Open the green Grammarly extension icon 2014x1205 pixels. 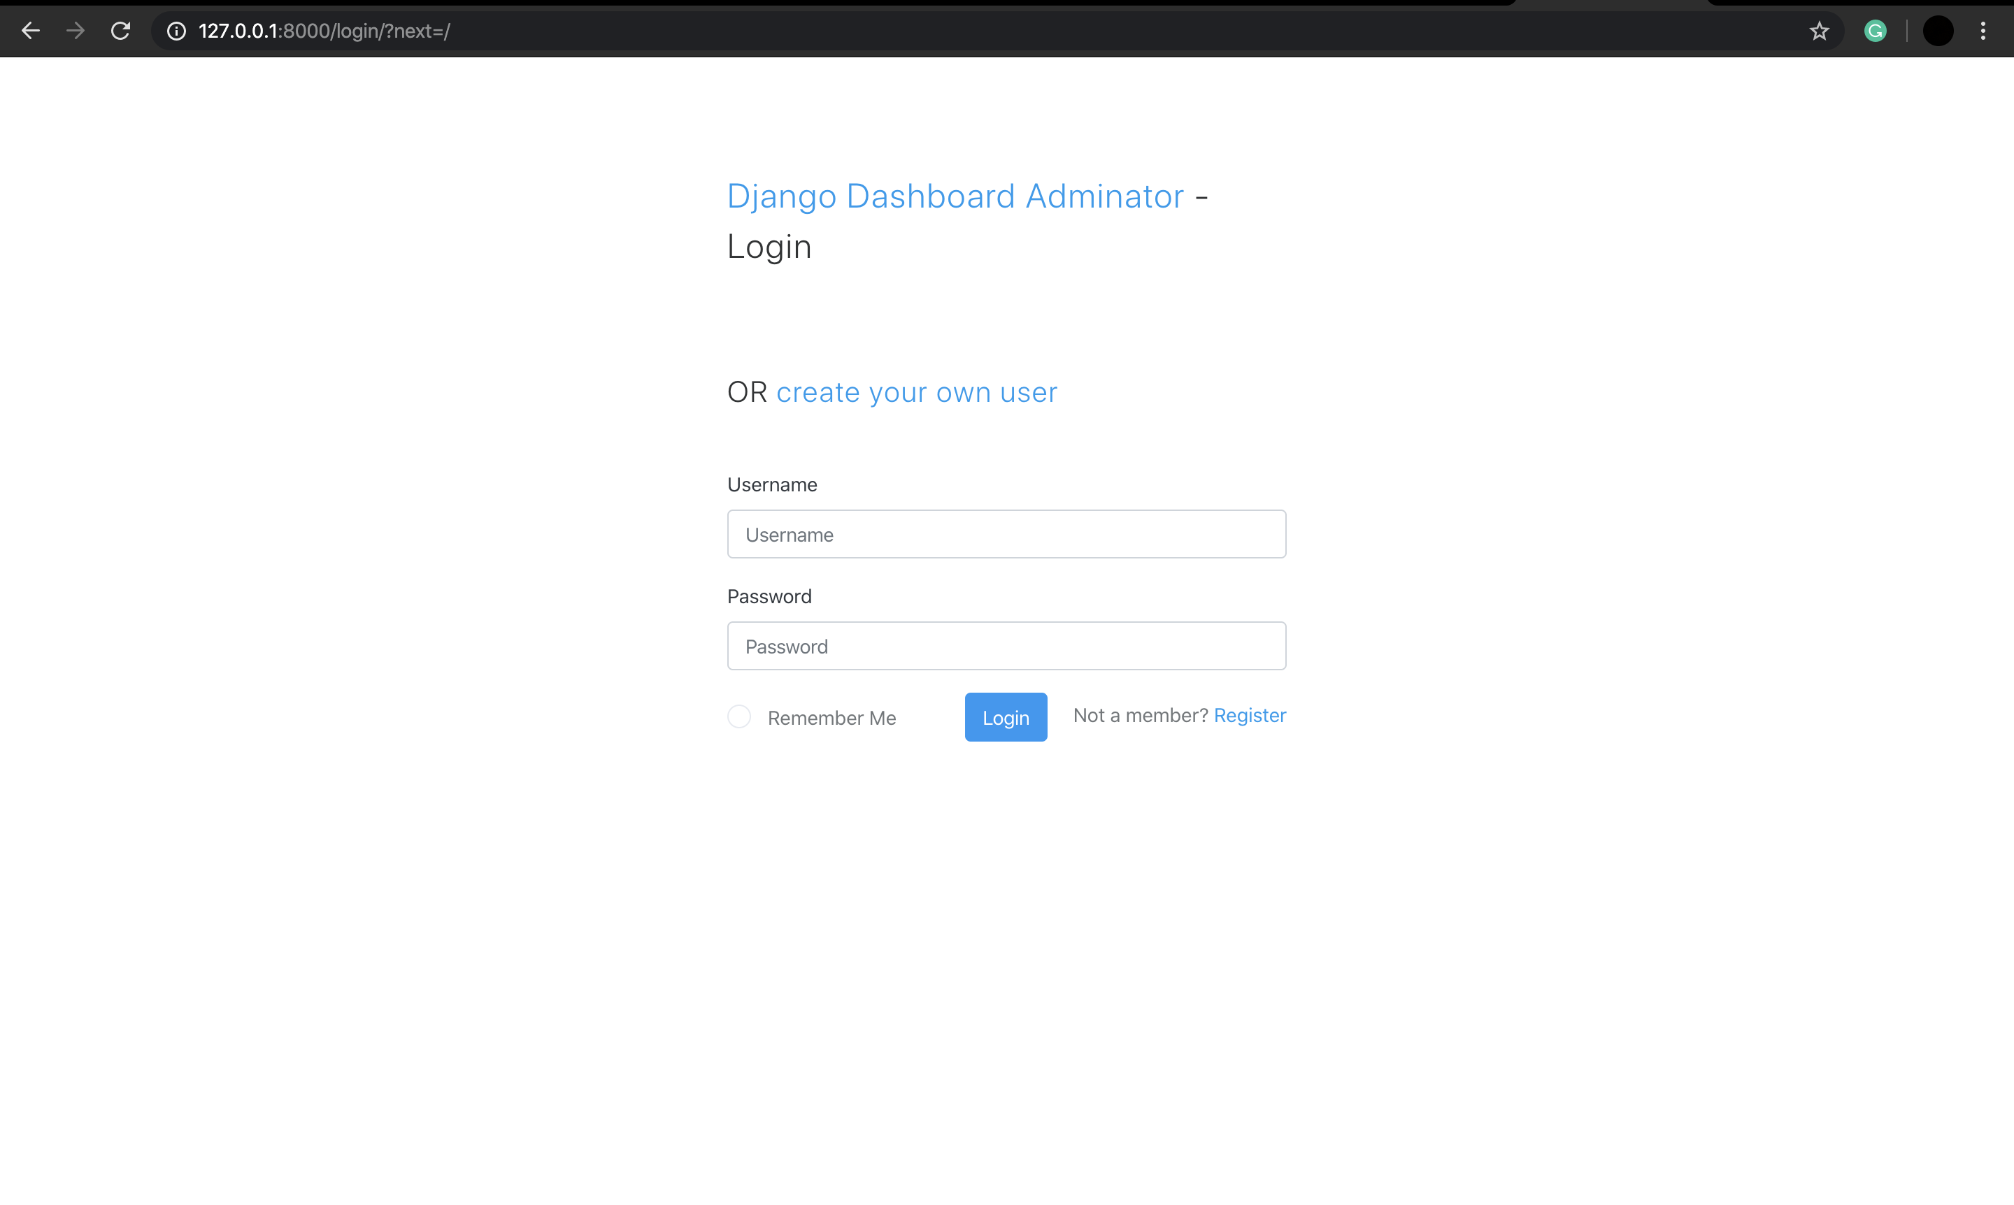point(1875,31)
